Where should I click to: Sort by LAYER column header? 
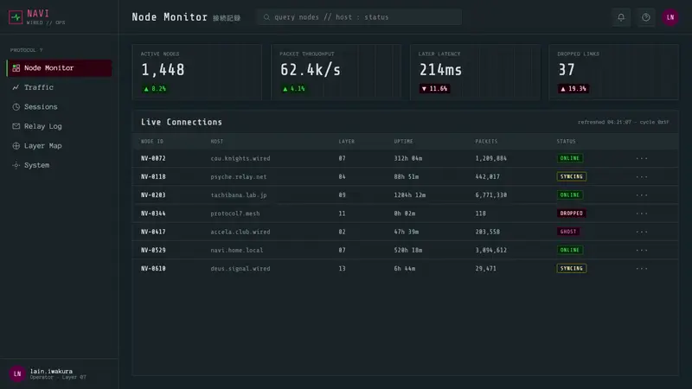tap(347, 142)
